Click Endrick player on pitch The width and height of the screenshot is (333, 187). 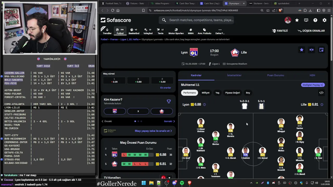pos(245,153)
